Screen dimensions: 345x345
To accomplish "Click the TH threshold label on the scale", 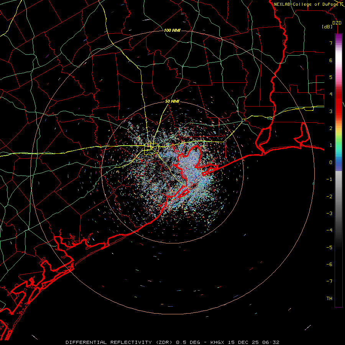I will (329, 299).
